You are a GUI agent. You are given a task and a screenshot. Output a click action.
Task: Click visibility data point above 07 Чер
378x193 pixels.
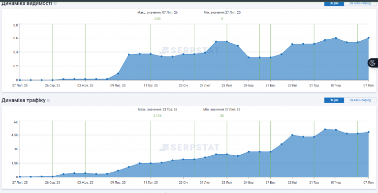336,38
